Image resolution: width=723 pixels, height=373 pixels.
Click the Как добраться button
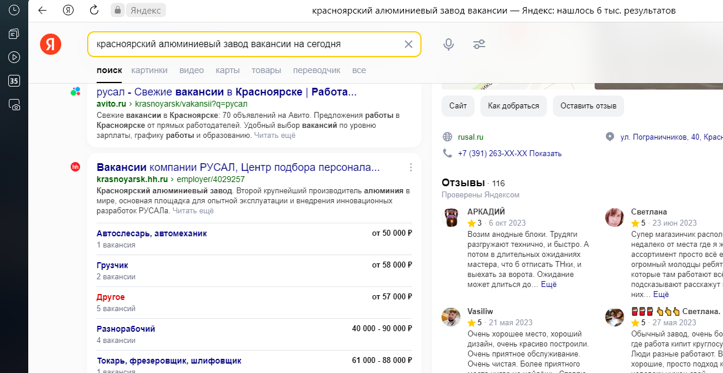coord(513,106)
